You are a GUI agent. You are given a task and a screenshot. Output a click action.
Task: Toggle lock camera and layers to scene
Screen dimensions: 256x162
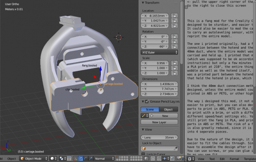coord(147,158)
